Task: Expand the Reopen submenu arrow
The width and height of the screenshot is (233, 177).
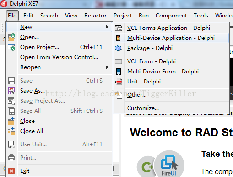Action: pos(107,67)
